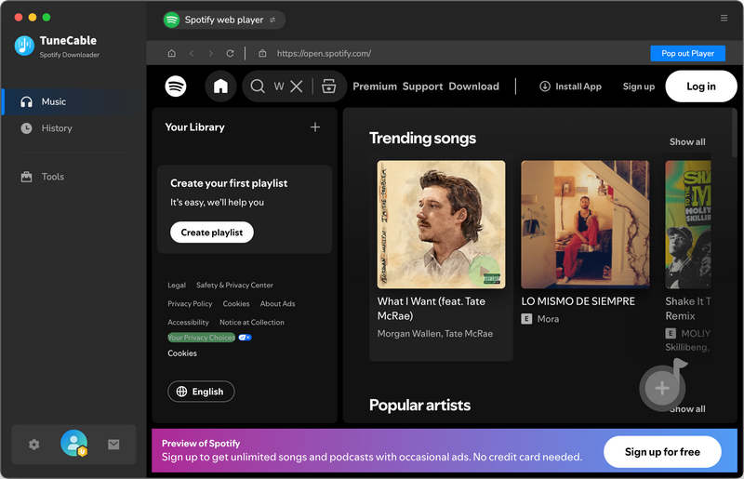
Task: Open the About Ads link
Action: coord(277,304)
